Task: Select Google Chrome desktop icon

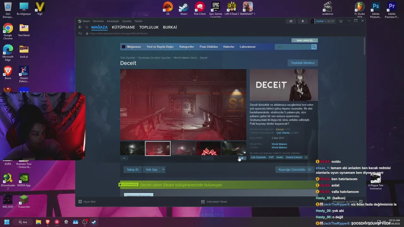Action: [x=8, y=31]
